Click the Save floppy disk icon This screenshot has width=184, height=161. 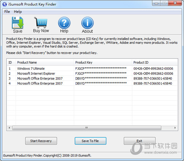[18, 22]
